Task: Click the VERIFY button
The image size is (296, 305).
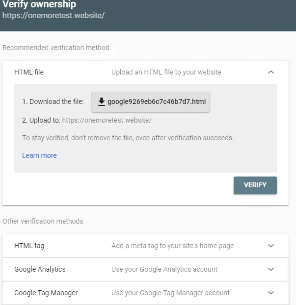Action: (x=255, y=185)
